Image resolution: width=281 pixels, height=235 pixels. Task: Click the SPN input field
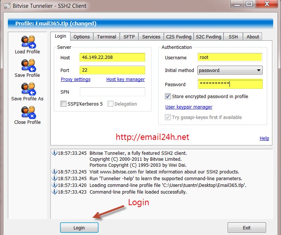[x=112, y=92]
